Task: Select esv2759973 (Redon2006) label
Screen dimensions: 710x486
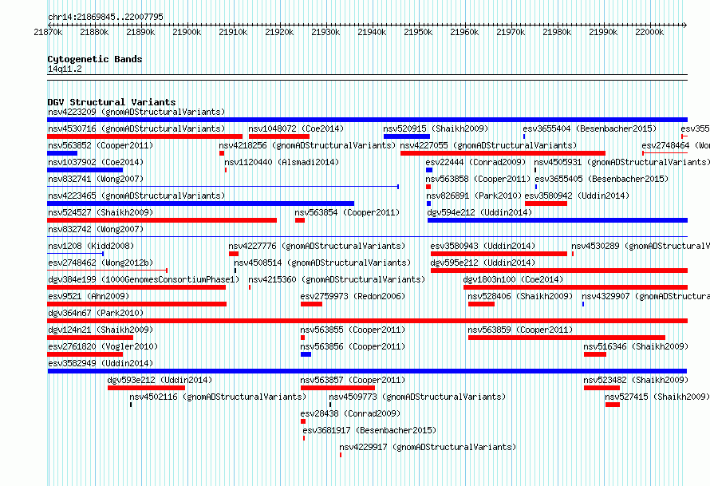Action: tap(353, 296)
